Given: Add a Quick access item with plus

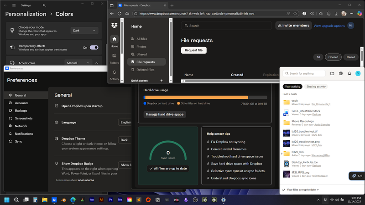Looking at the screenshot, I should tap(161, 81).
